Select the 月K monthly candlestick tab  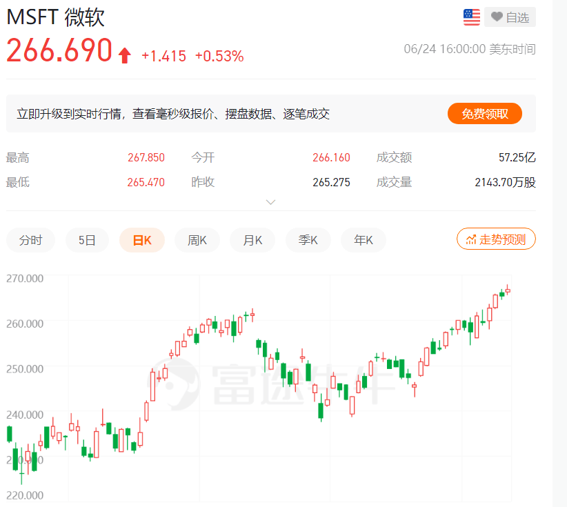pos(252,240)
